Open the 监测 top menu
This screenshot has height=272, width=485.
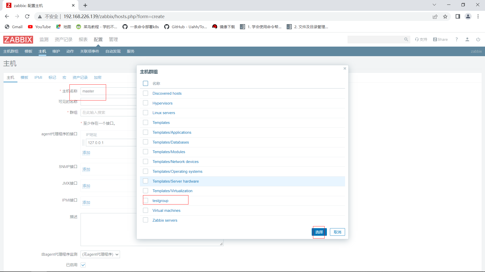pyautogui.click(x=44, y=40)
